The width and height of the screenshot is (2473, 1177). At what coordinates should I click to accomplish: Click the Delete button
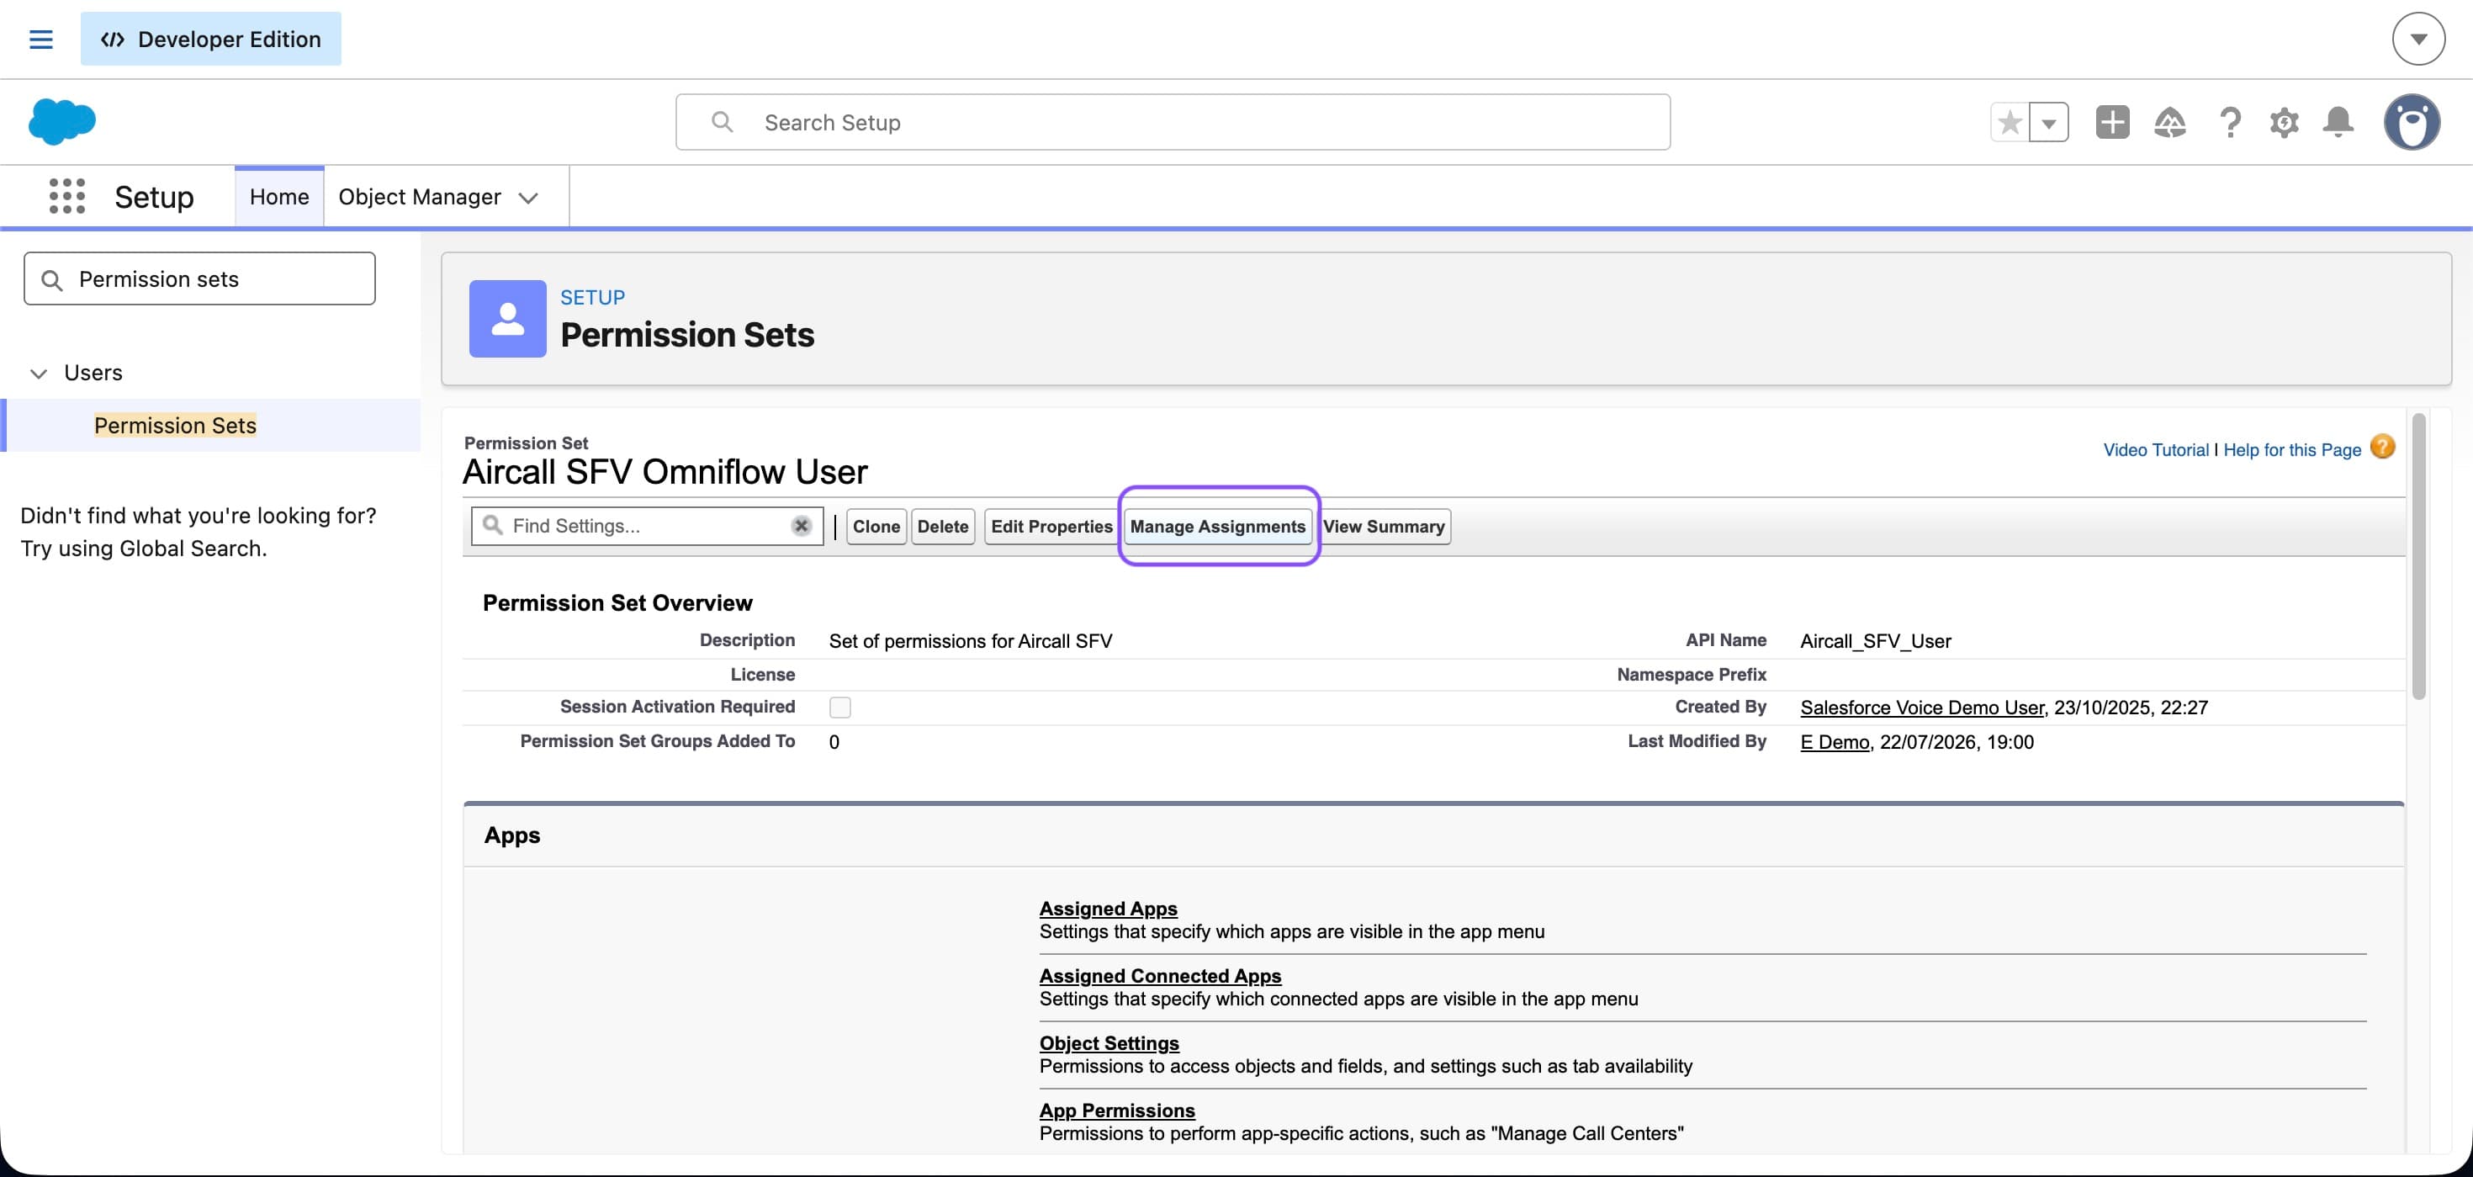click(x=943, y=526)
